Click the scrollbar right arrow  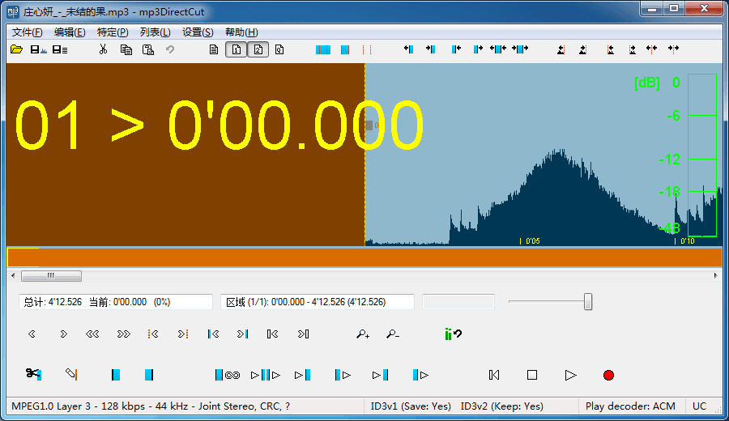(x=715, y=275)
